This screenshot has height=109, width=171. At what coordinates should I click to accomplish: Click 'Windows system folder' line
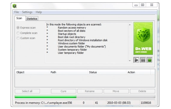71,43
